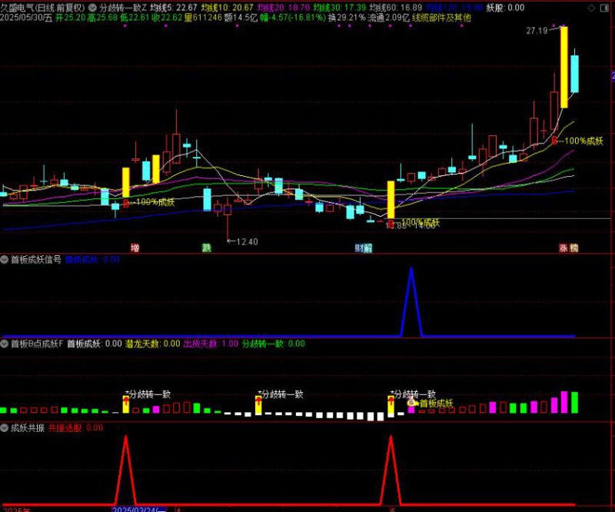This screenshot has height=512, width=615.
Task: Collapse the 首板成妖信号 indicator panel
Action: tap(5, 260)
